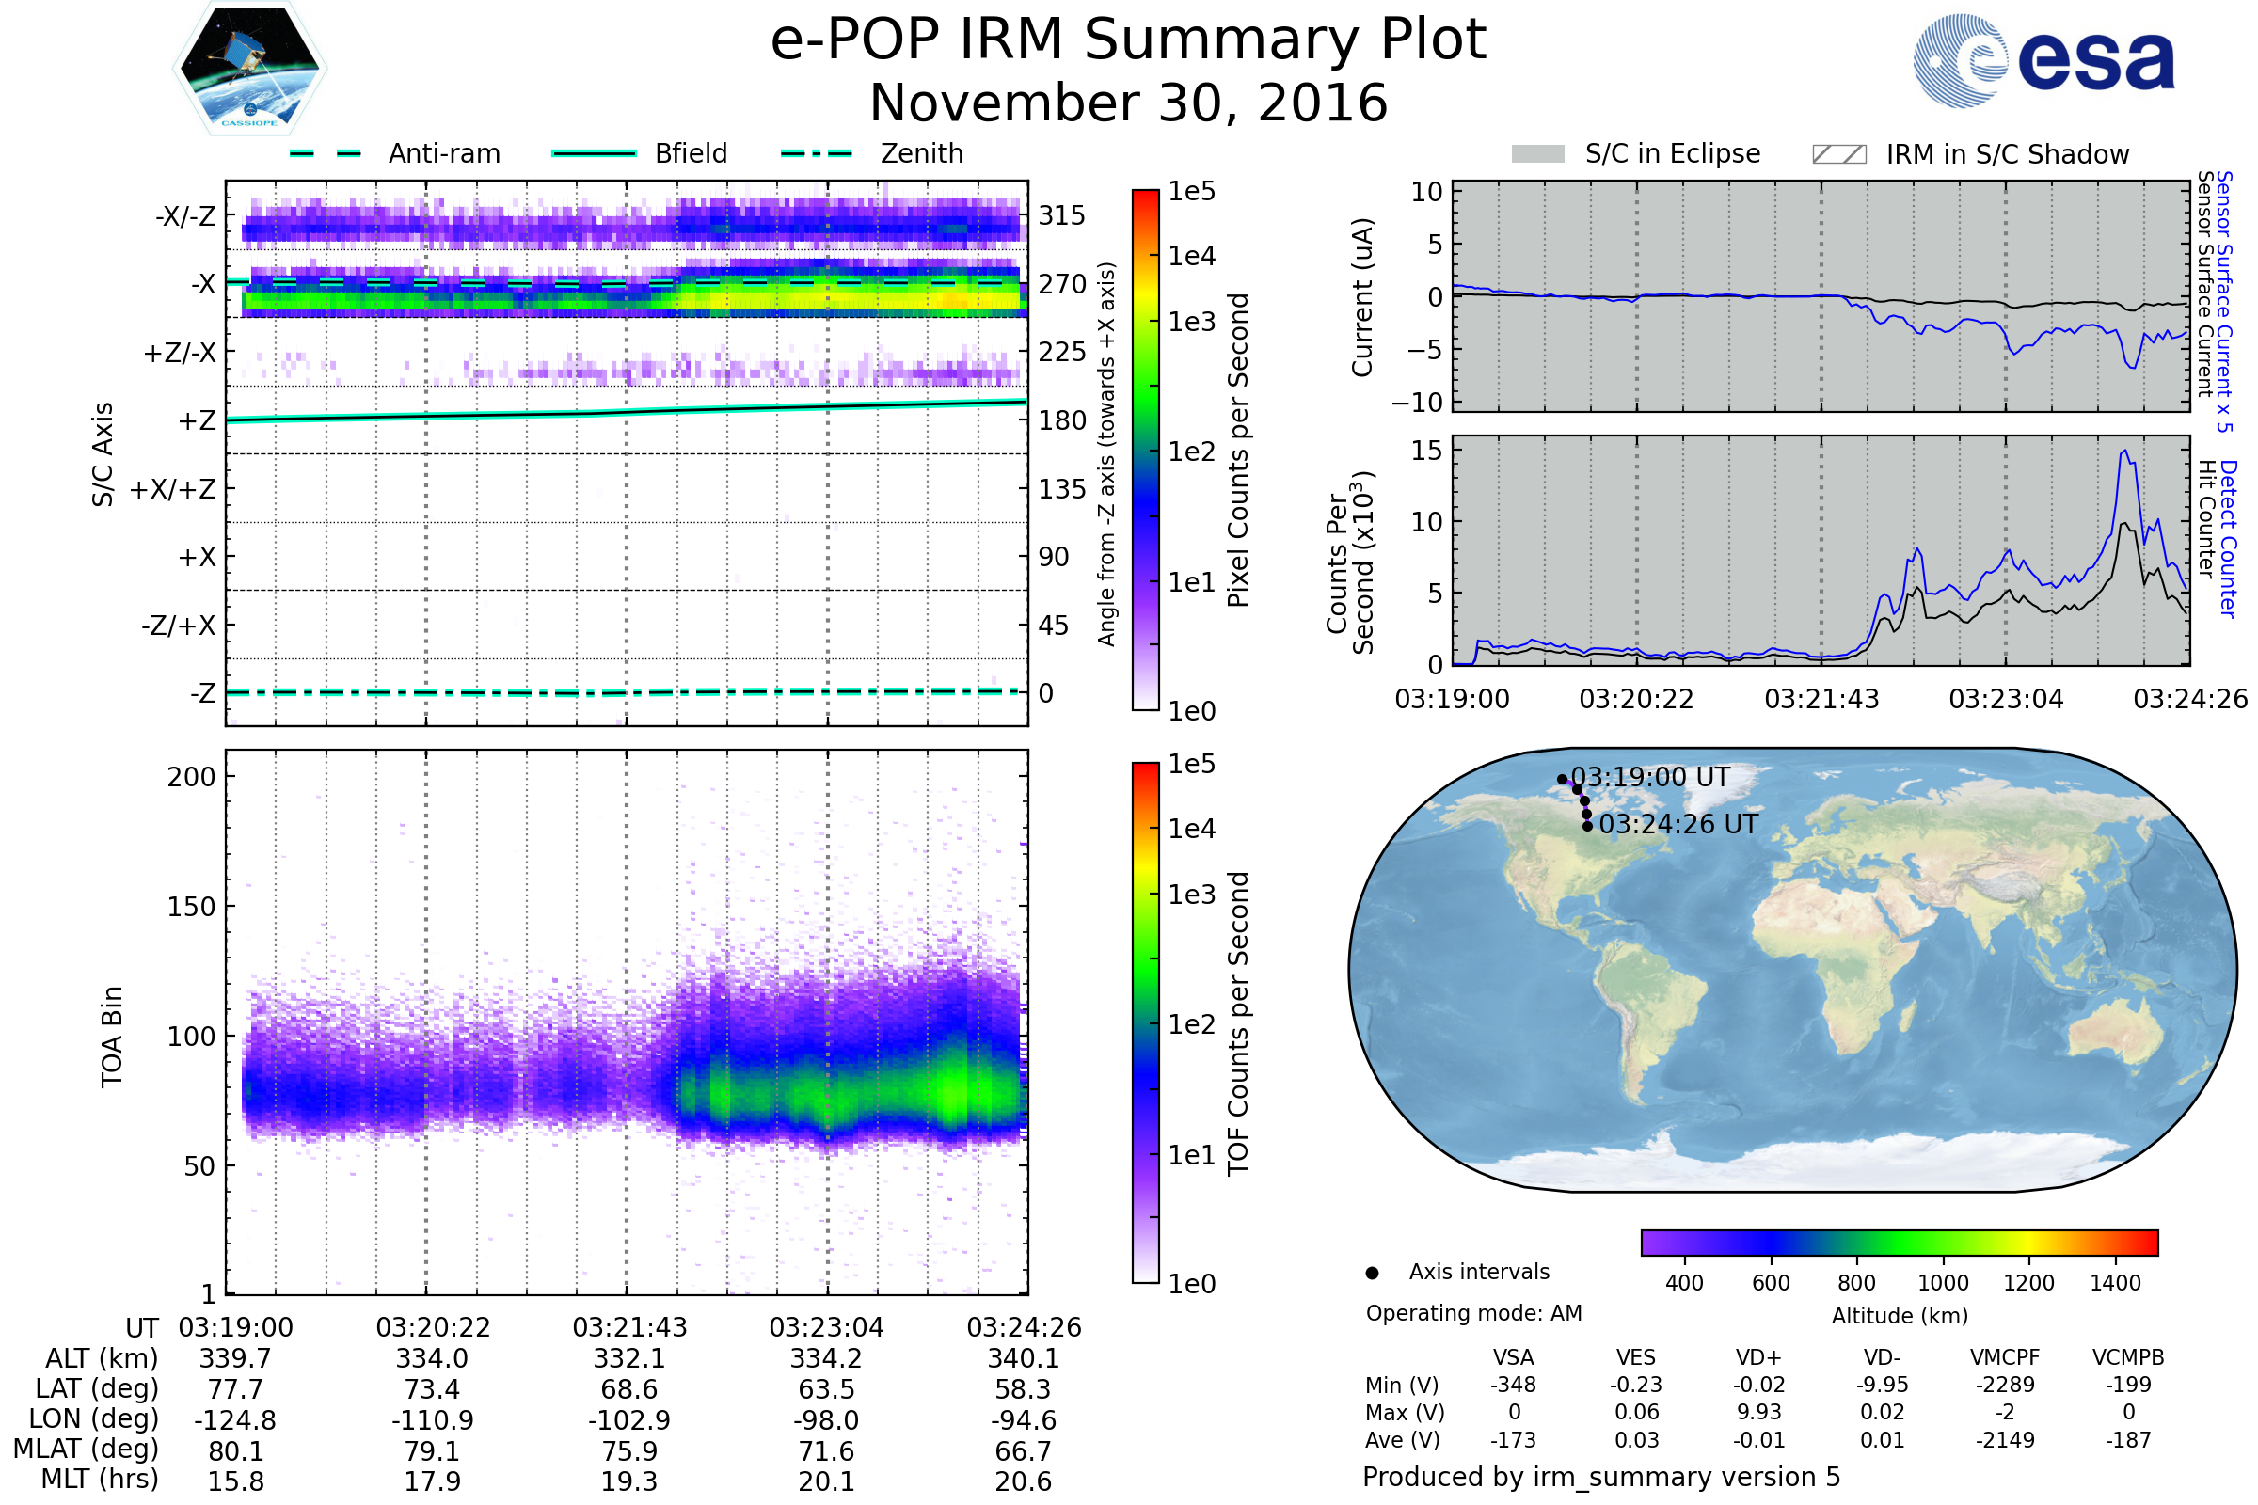This screenshot has width=2258, height=1505.
Task: Click the Zenith dash-dot legend marker
Action: (x=817, y=153)
